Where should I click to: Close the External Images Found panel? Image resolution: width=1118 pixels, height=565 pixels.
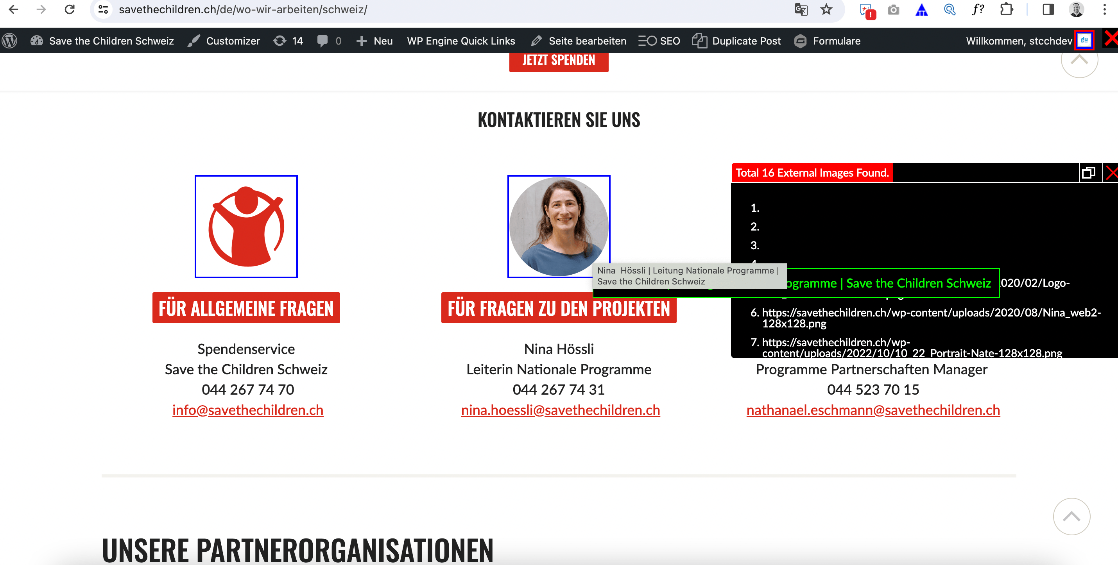coord(1111,173)
